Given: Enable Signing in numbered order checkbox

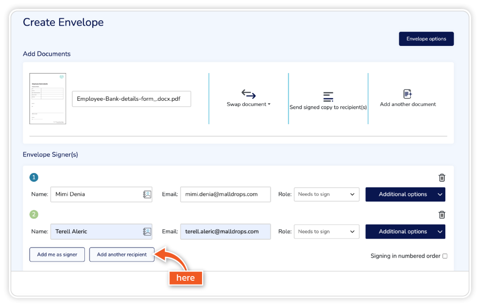Looking at the screenshot, I should point(445,256).
